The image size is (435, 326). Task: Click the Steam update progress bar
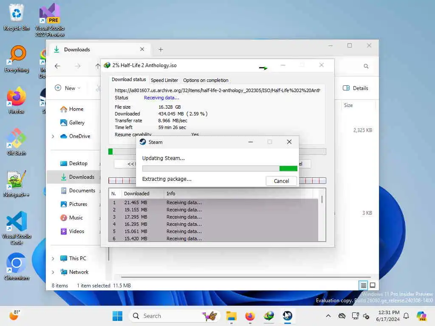click(x=220, y=168)
